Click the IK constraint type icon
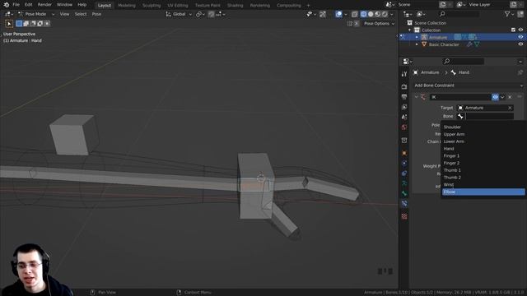The height and width of the screenshot is (296, 527). pos(423,97)
